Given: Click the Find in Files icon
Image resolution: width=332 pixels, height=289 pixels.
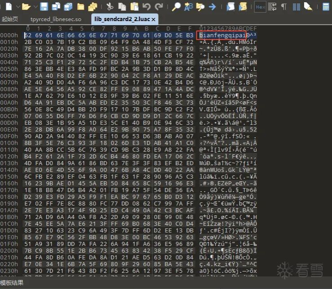Looking at the screenshot, I should 200,7.
